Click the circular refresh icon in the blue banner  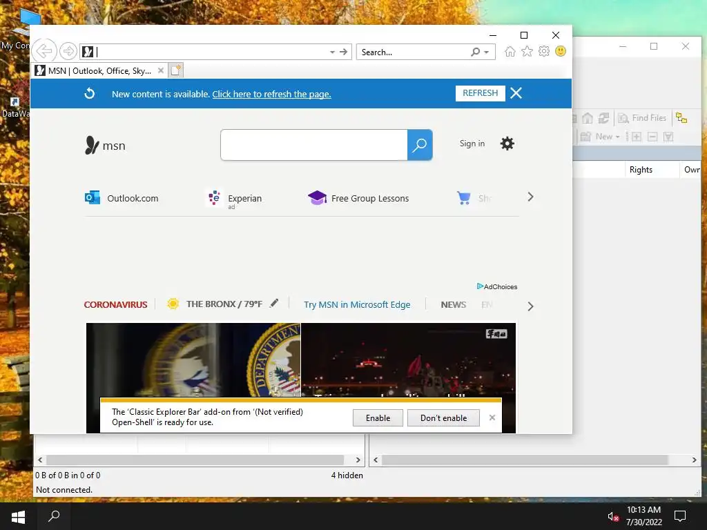tap(90, 93)
